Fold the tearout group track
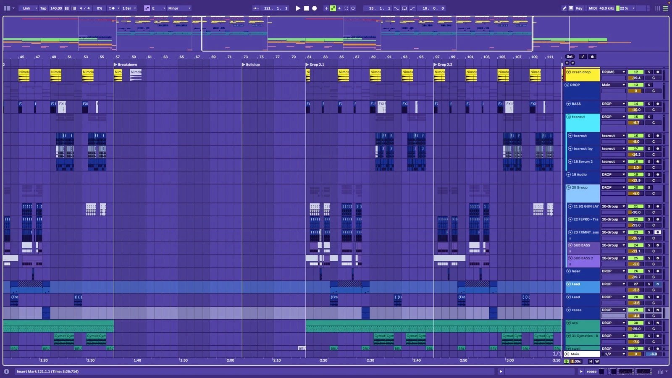 click(x=568, y=117)
